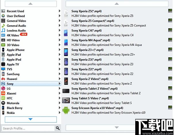Click the 3D Video icon
The width and height of the screenshot is (174, 135).
click(x=3, y=45)
